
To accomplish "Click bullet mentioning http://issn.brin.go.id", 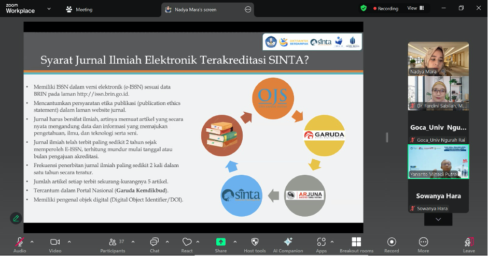I will pos(102,91).
